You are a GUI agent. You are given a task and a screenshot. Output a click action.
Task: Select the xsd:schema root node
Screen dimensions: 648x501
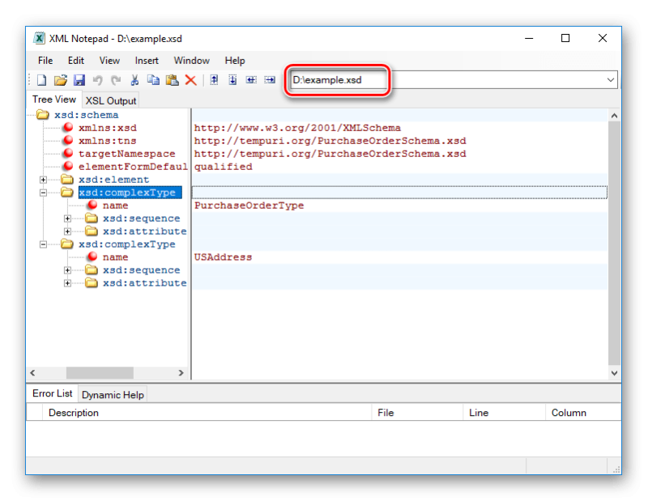(87, 115)
